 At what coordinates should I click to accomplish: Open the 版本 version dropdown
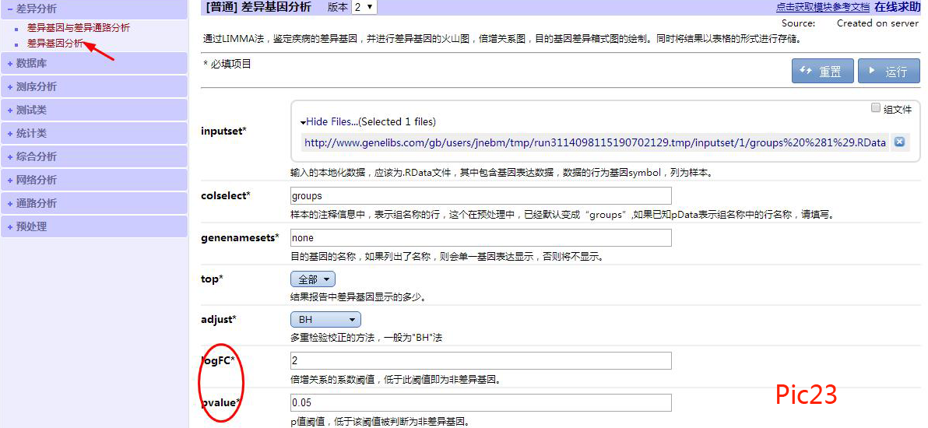pos(363,7)
